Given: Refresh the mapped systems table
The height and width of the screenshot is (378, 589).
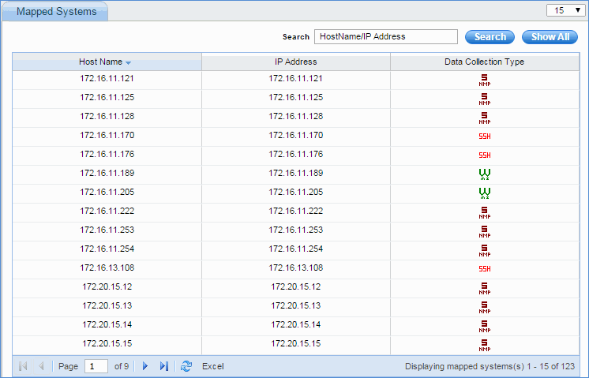Looking at the screenshot, I should point(186,366).
